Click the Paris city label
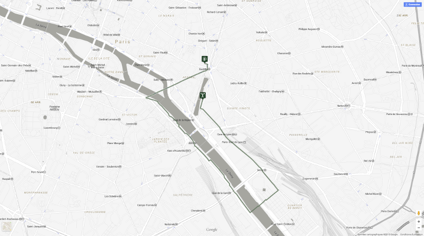The height and width of the screenshot is (236, 424). (x=122, y=41)
